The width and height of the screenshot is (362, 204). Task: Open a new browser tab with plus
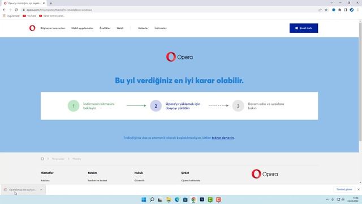pyautogui.click(x=51, y=3)
